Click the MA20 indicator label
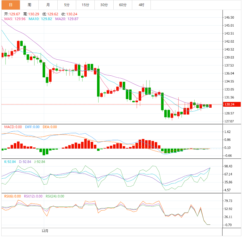Viewport: 243px width, 239px height. (67, 19)
